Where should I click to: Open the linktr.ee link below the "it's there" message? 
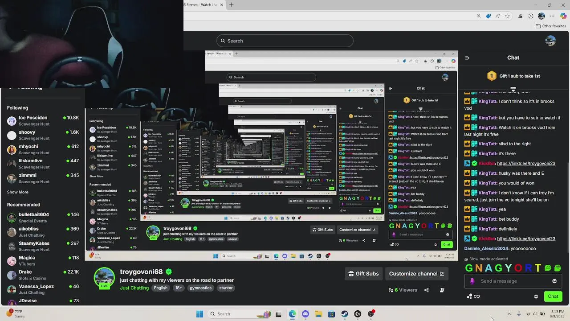pos(526,164)
